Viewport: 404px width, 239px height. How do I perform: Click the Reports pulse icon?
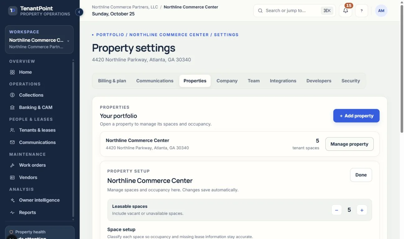point(12,213)
